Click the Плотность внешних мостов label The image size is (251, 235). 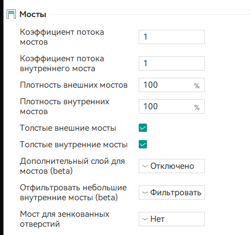[x=74, y=85]
